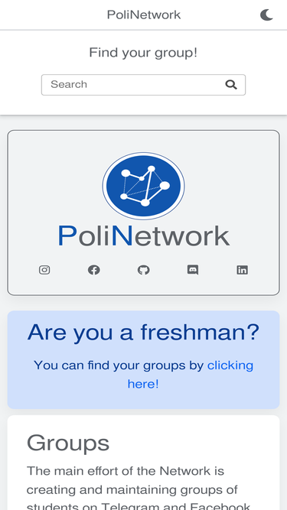Open the PoliNetwork Instagram page
Screen dimensions: 287x510
(44, 270)
